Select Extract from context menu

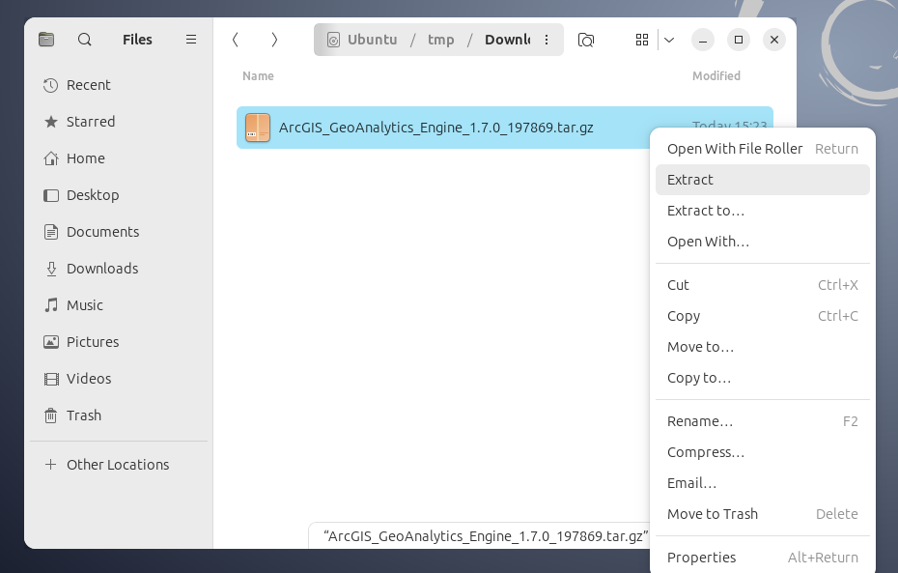point(762,180)
